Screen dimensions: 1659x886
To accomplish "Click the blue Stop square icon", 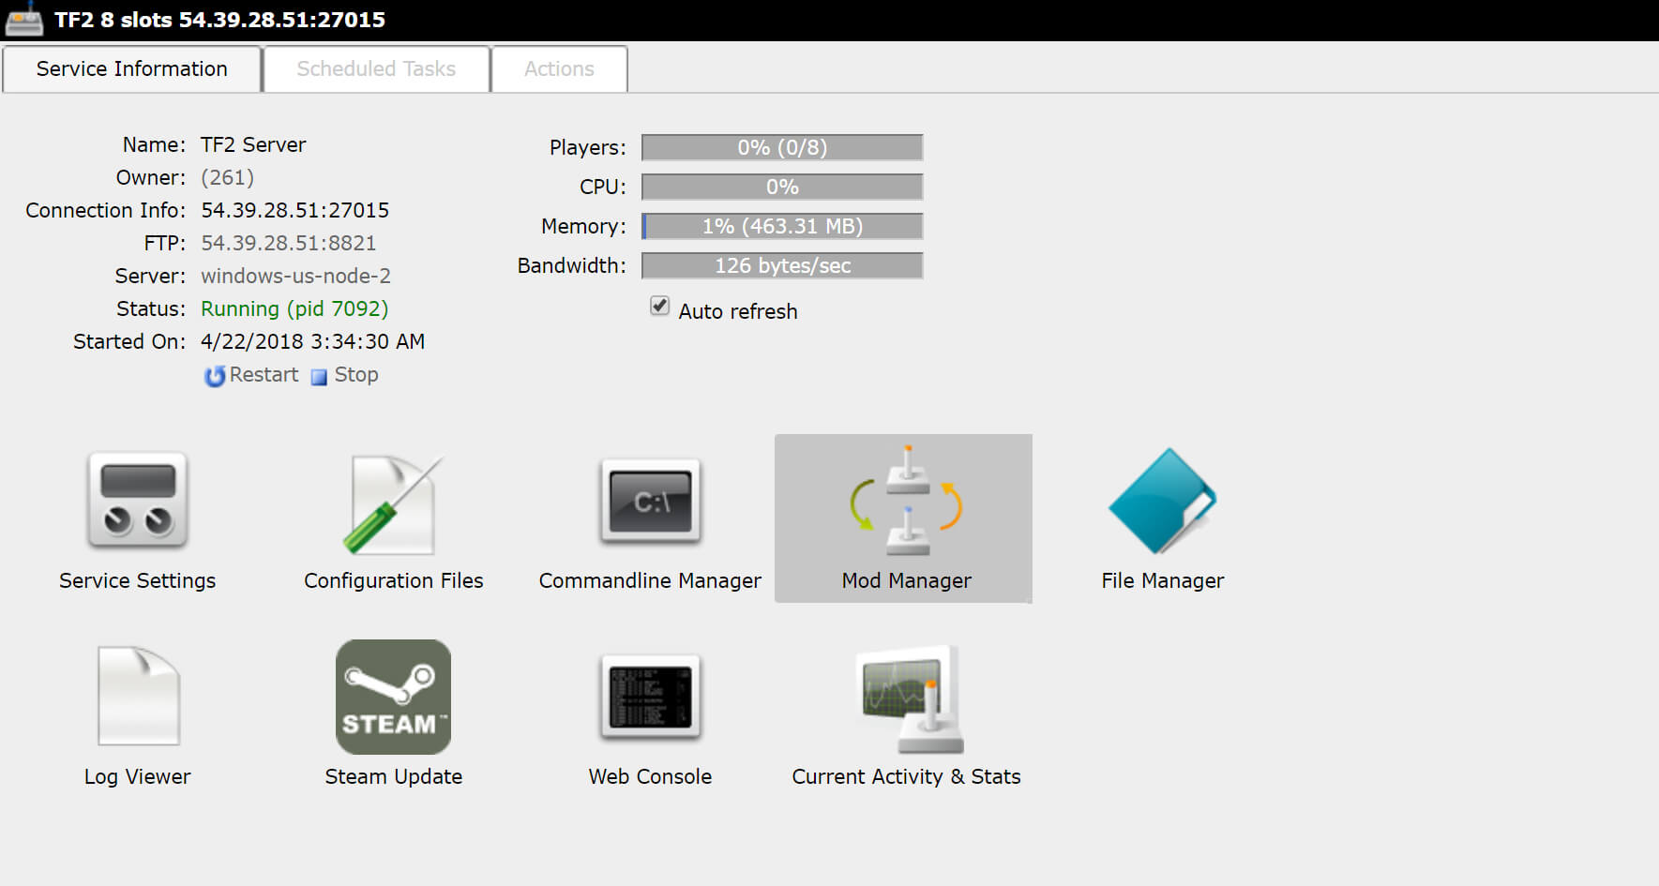I will click(319, 377).
